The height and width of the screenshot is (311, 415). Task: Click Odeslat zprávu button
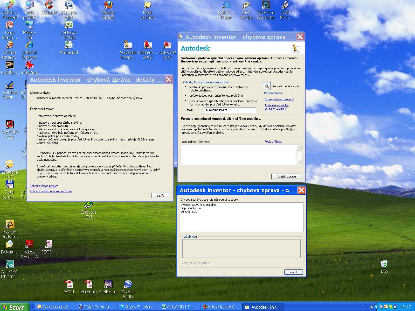coord(286,176)
